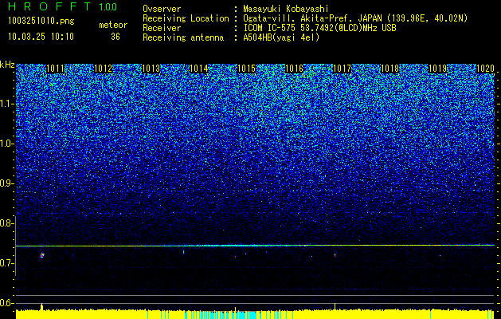
Task: Click the 1014 time marker
Action: click(x=199, y=69)
